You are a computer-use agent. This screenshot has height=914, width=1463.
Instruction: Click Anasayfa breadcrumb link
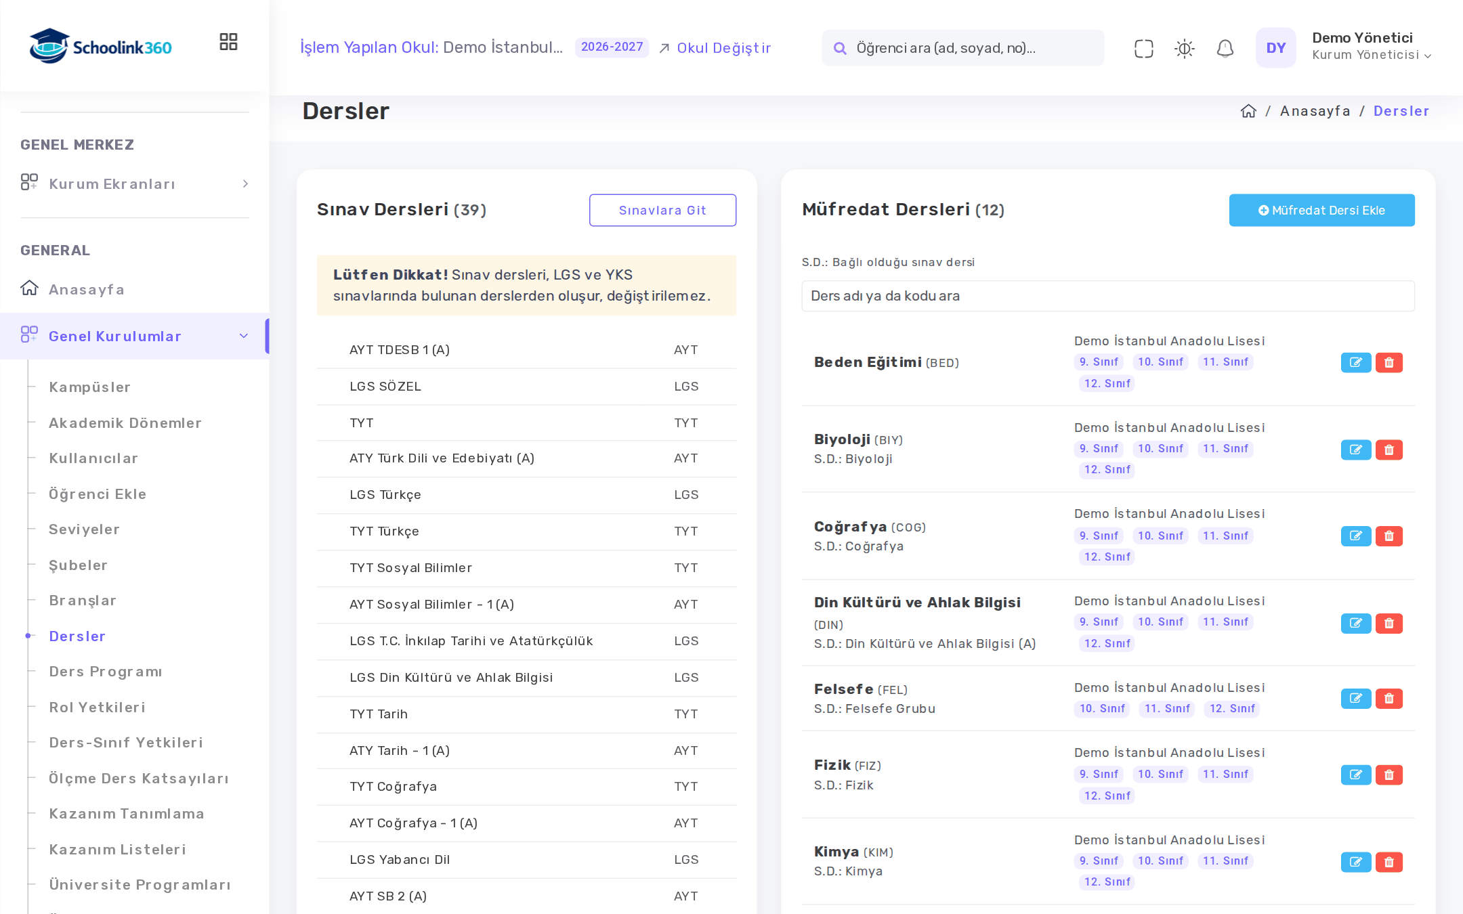[1315, 111]
